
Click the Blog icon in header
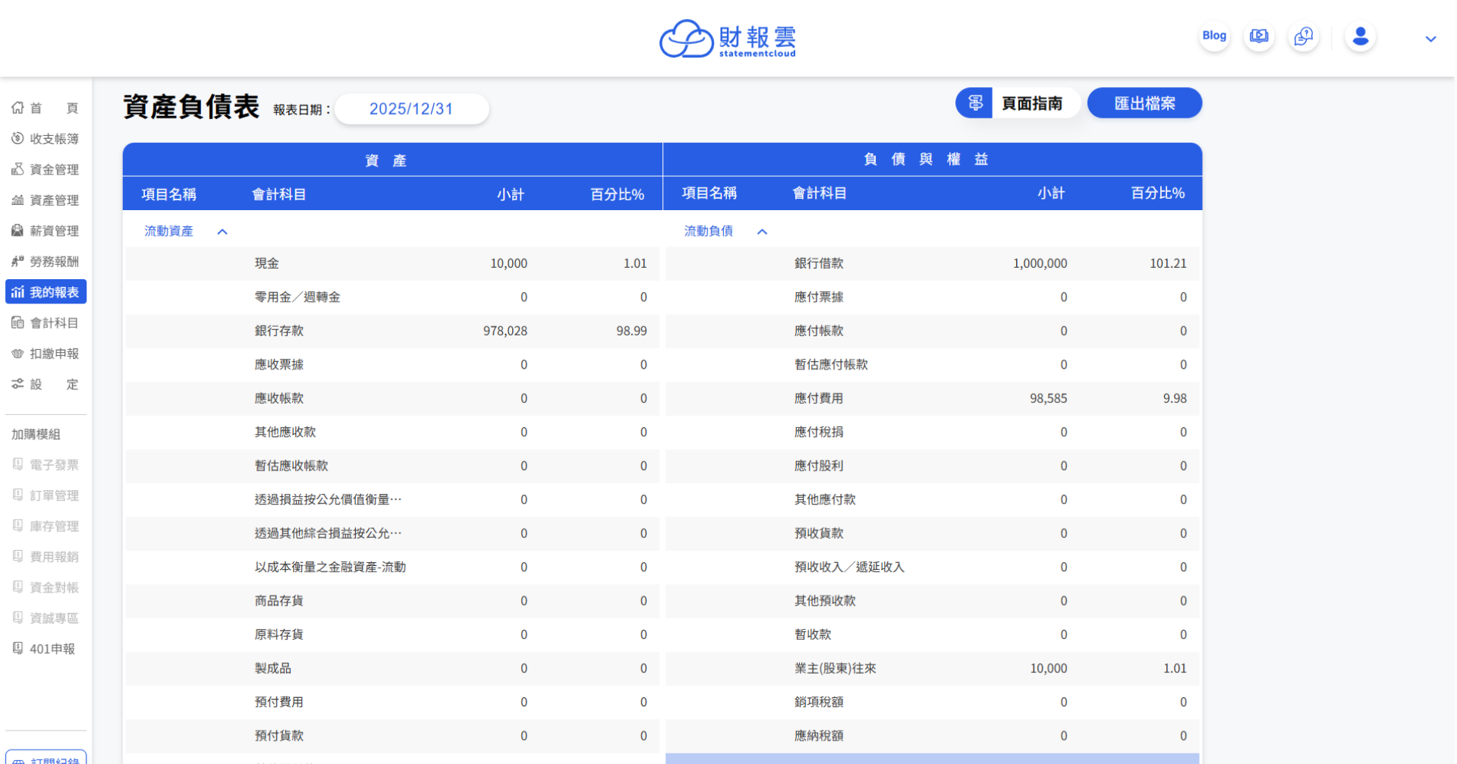(x=1214, y=36)
